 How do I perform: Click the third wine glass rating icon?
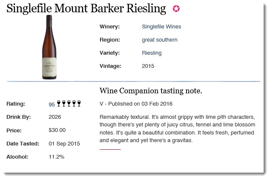(x=69, y=103)
